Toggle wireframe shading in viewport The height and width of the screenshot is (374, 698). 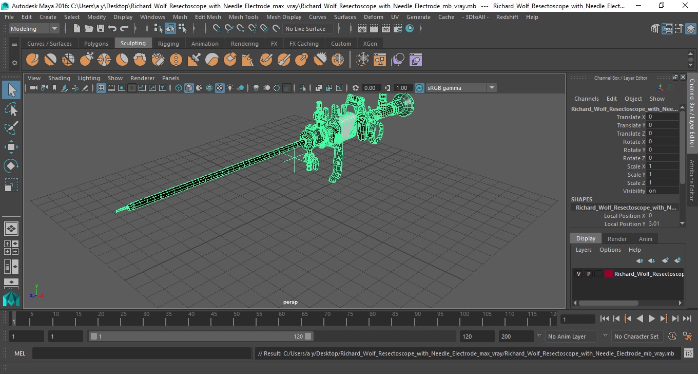point(179,88)
